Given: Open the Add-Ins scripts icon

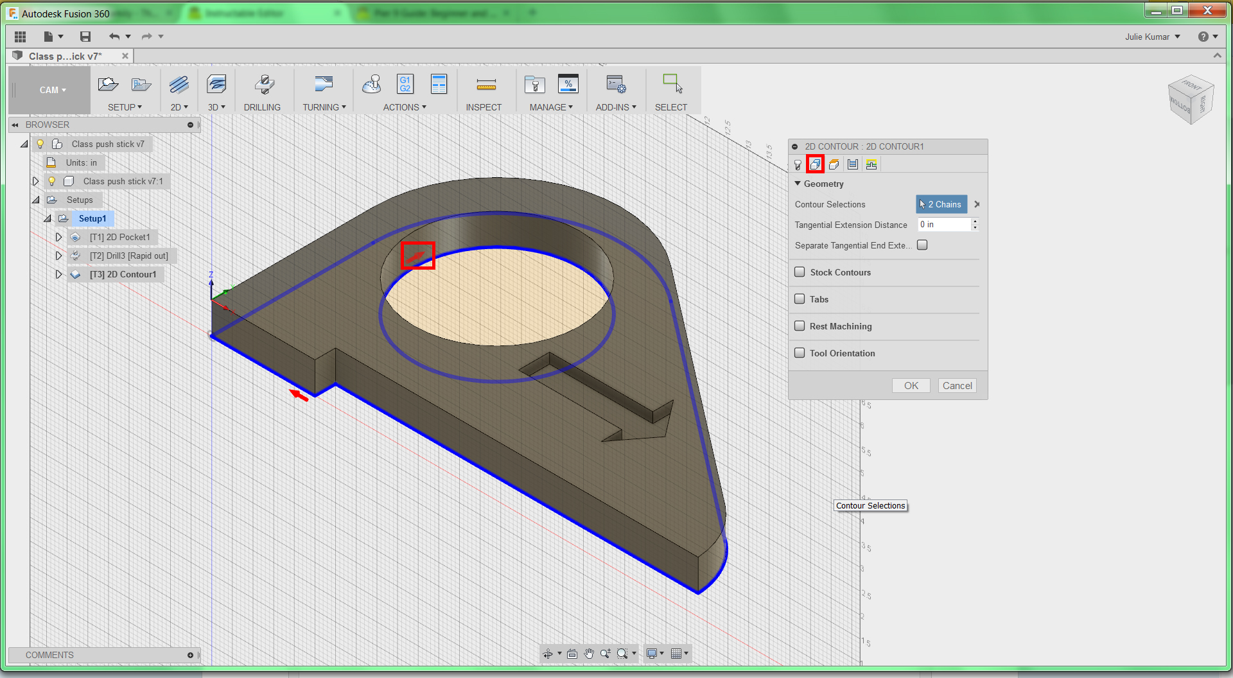Looking at the screenshot, I should coord(616,84).
